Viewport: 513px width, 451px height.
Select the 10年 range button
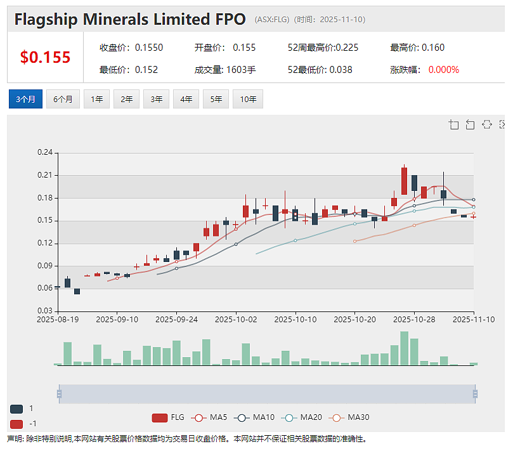tap(248, 99)
